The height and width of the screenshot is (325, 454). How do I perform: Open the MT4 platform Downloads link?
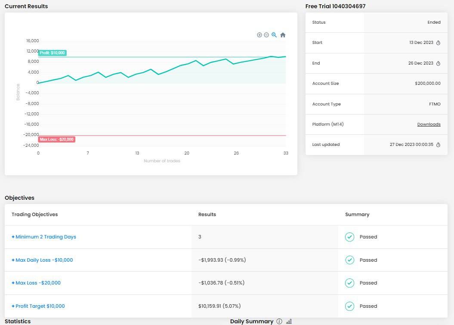429,124
